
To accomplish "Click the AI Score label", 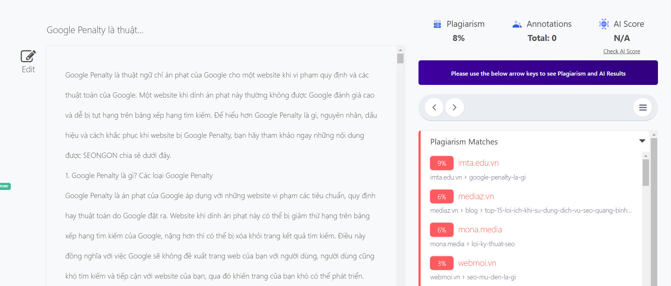I will (629, 24).
